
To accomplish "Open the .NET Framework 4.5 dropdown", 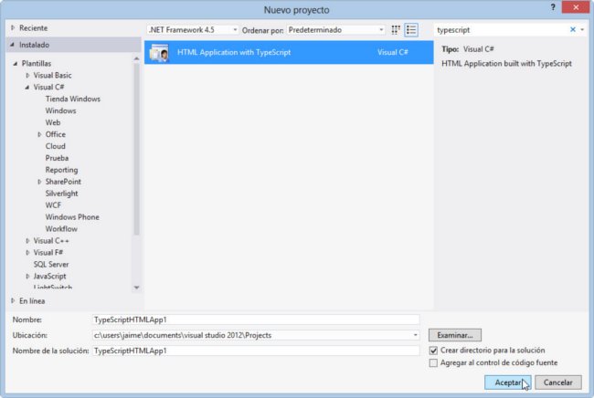I will click(x=193, y=30).
